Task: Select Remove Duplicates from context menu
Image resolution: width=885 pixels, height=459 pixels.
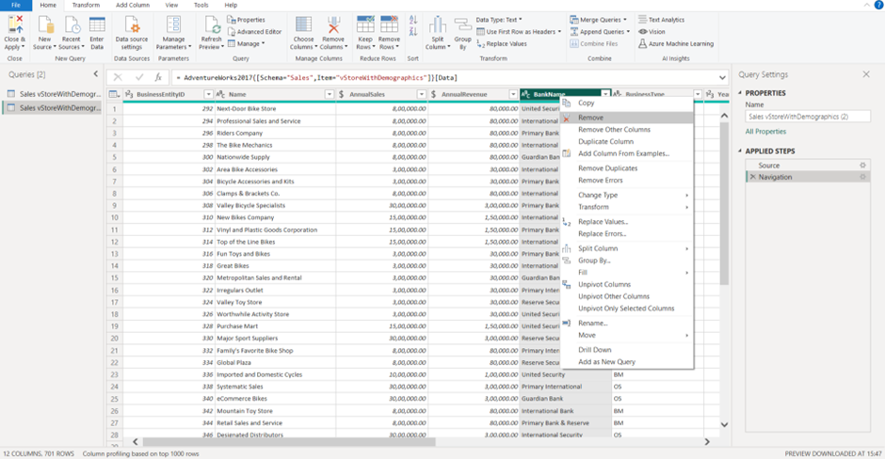Action: tap(607, 168)
